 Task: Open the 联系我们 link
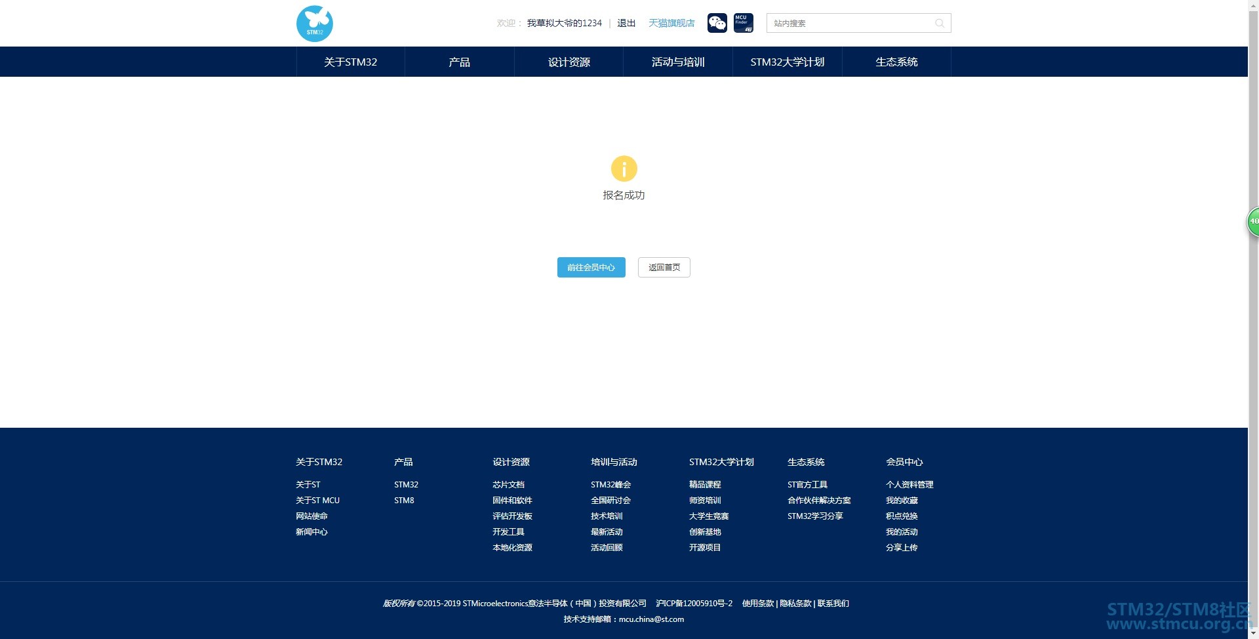[833, 603]
